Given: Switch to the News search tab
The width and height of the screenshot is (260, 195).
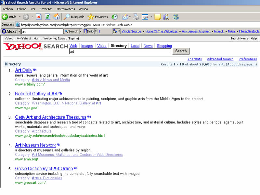Looking at the screenshot, I should 148,45.
